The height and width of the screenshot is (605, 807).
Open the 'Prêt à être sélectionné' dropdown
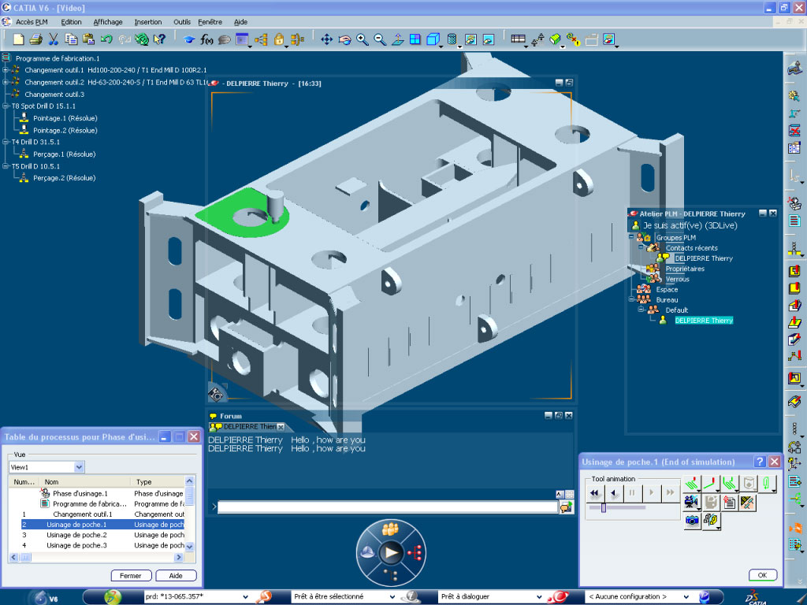pos(392,597)
